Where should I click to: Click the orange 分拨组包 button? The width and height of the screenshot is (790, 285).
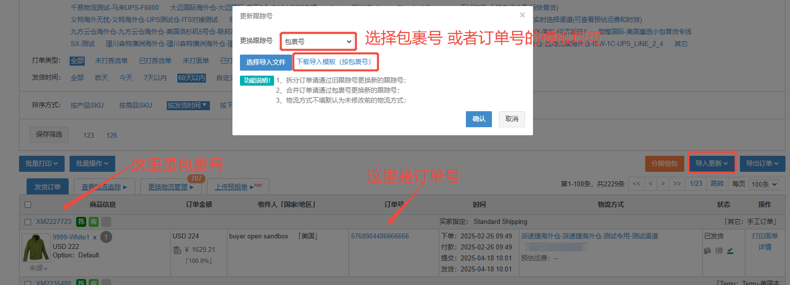[664, 163]
